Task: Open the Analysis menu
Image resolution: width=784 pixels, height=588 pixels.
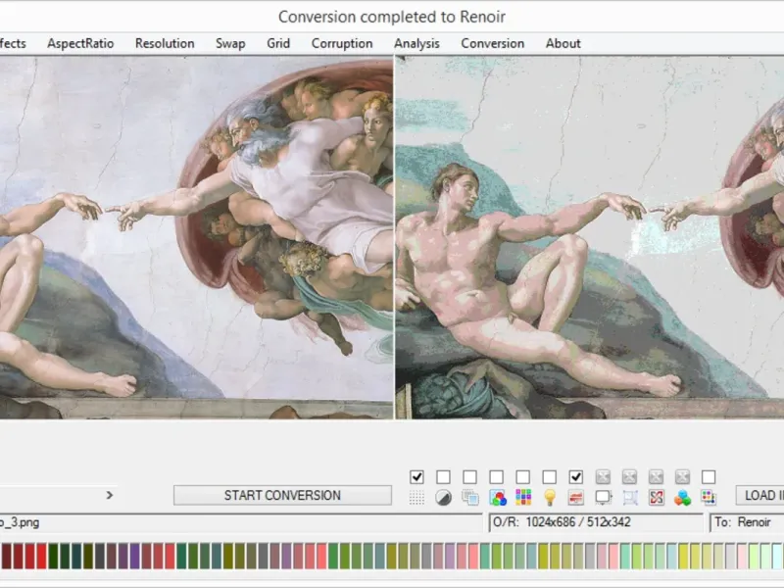Action: coord(416,43)
